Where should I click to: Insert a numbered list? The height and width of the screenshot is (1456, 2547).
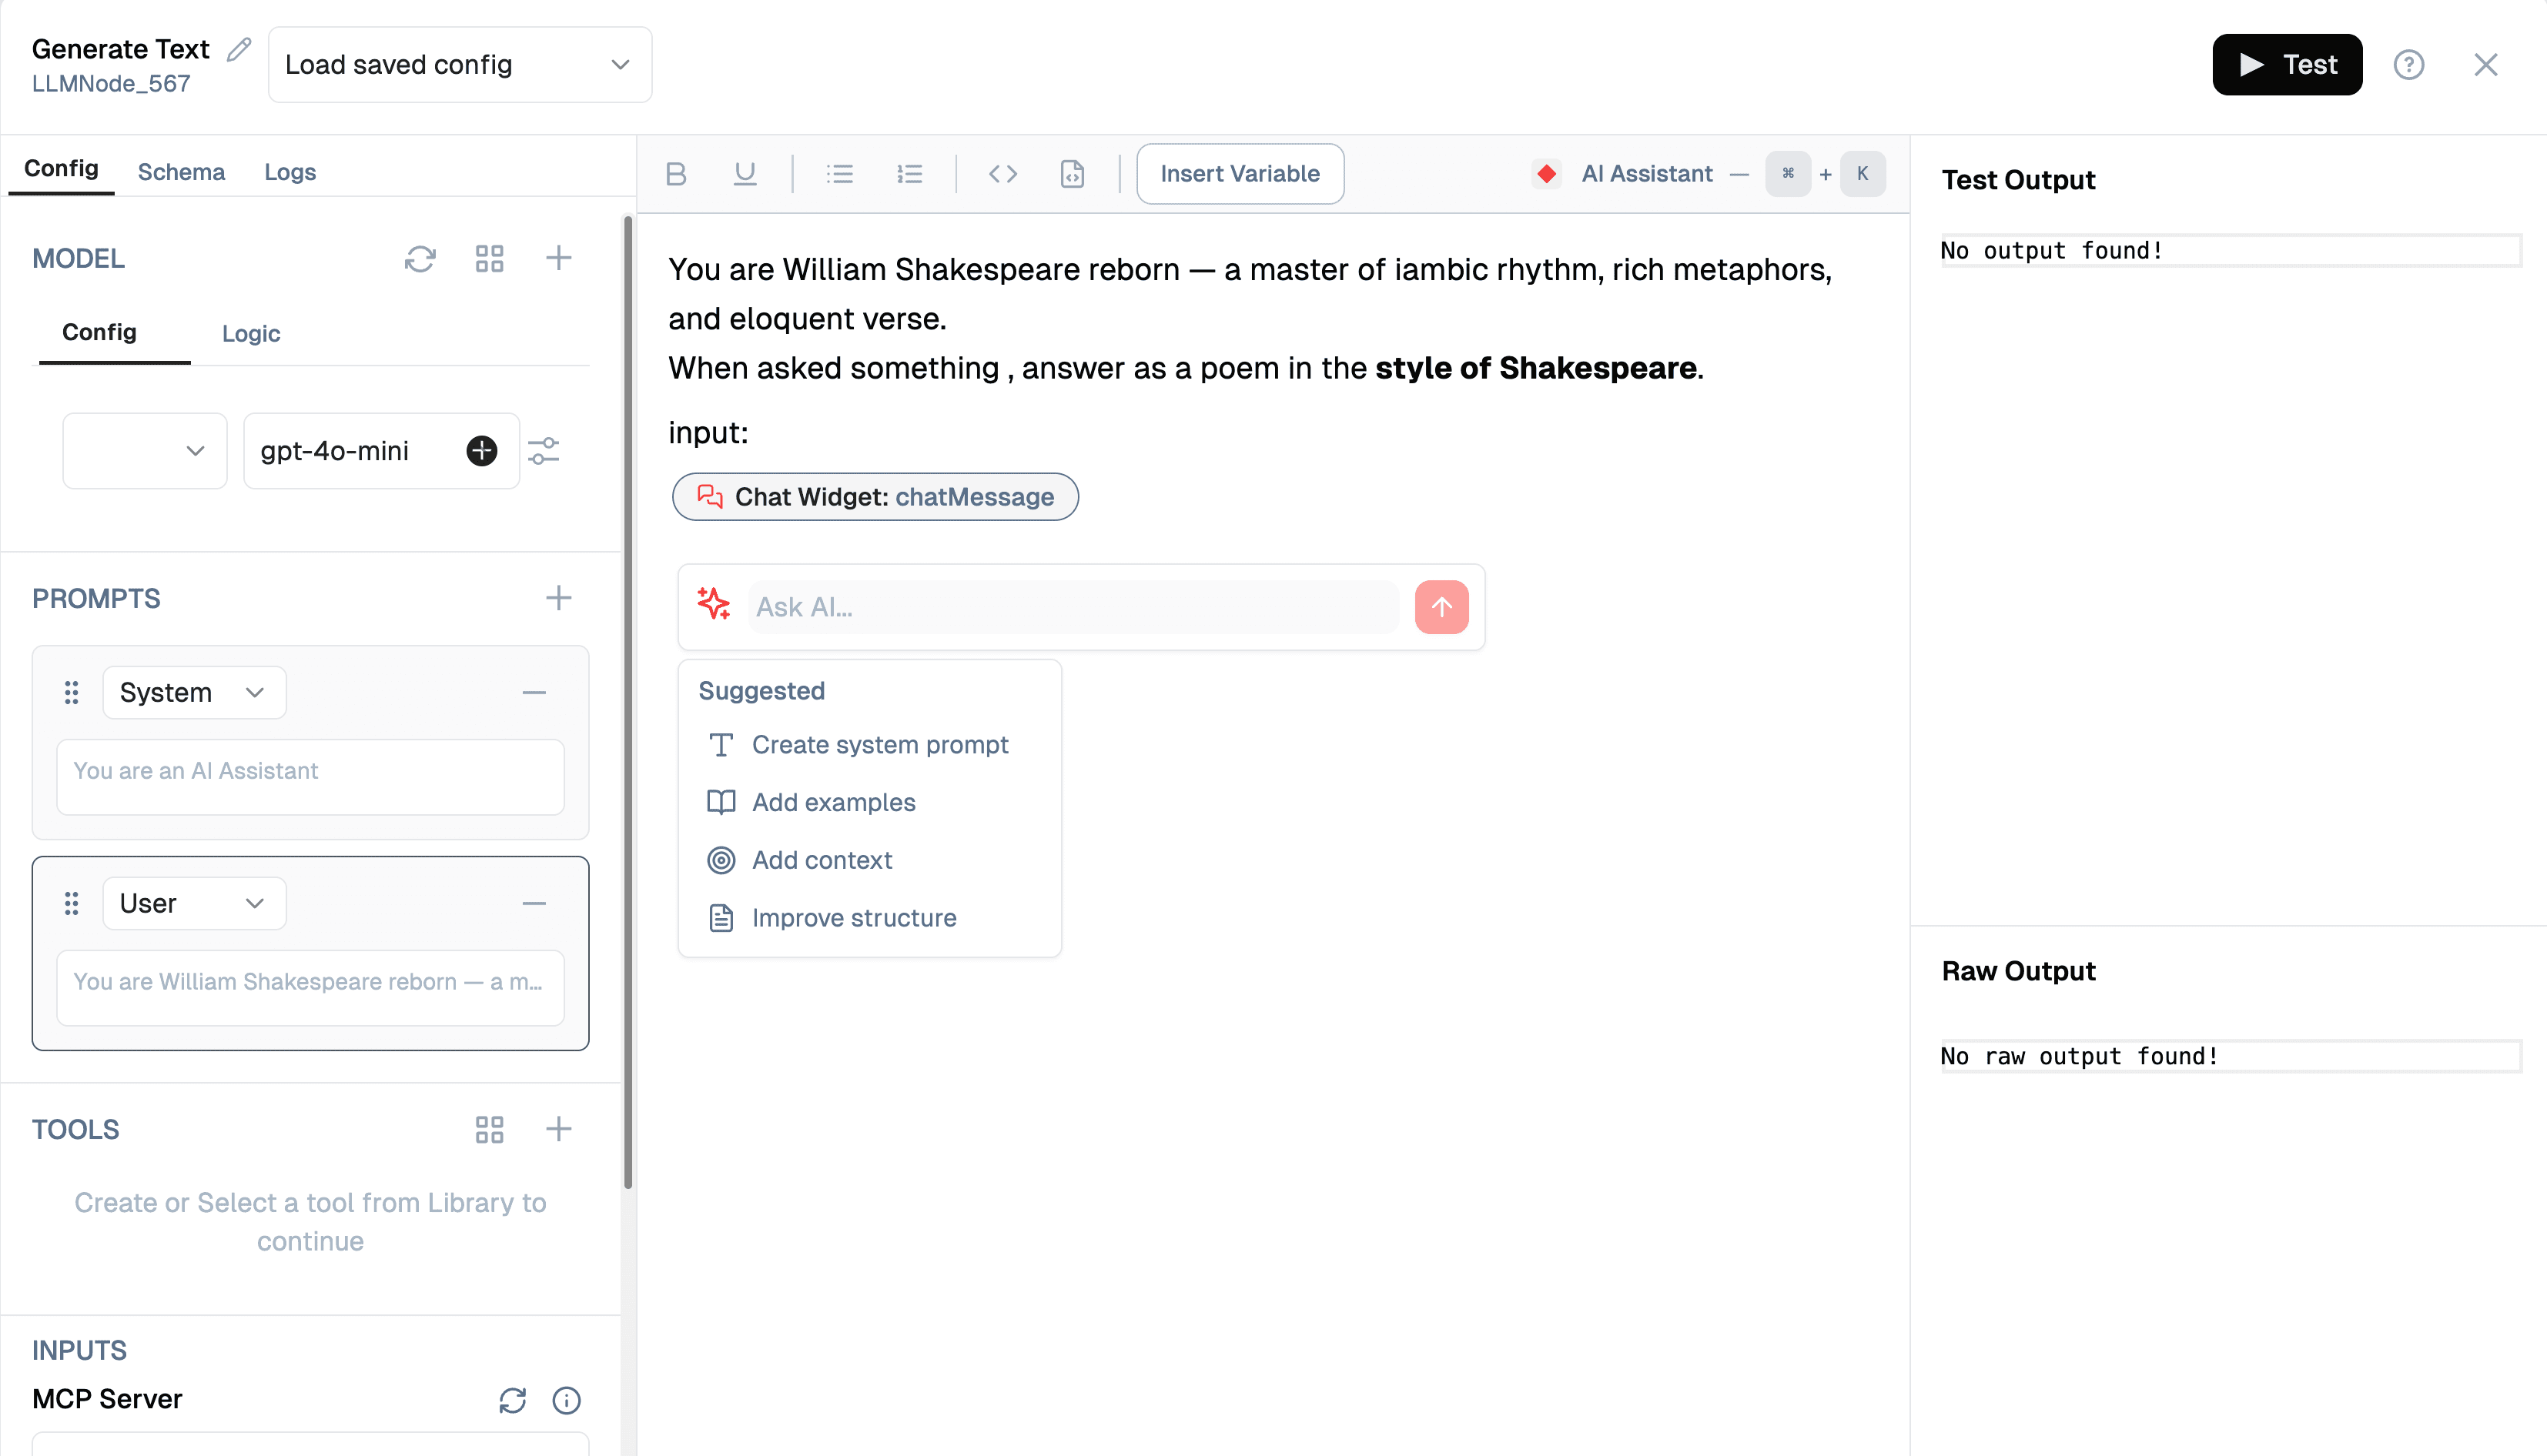[909, 174]
